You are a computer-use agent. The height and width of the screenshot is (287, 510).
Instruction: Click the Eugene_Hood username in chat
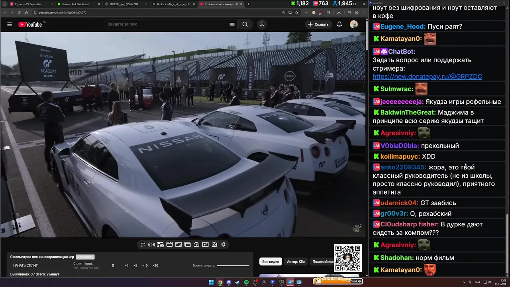[403, 27]
